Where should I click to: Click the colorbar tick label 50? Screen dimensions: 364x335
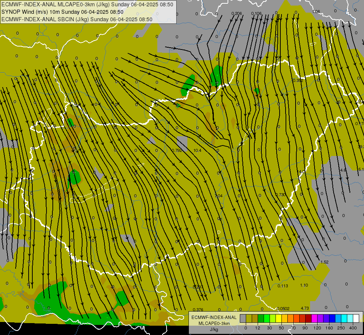281,328
